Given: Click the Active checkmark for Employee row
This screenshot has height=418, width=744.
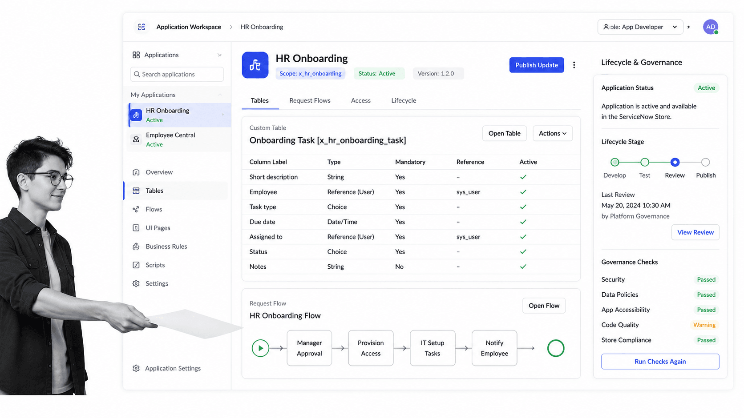Looking at the screenshot, I should 523,192.
